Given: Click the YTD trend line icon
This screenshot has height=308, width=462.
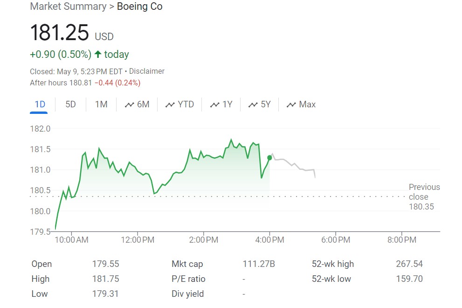Looking at the screenshot, I should pyautogui.click(x=170, y=105).
